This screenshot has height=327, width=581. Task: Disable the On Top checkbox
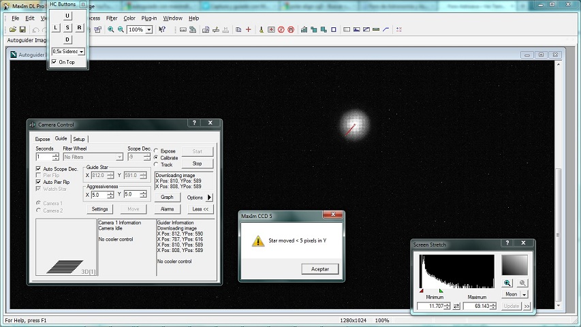point(54,62)
